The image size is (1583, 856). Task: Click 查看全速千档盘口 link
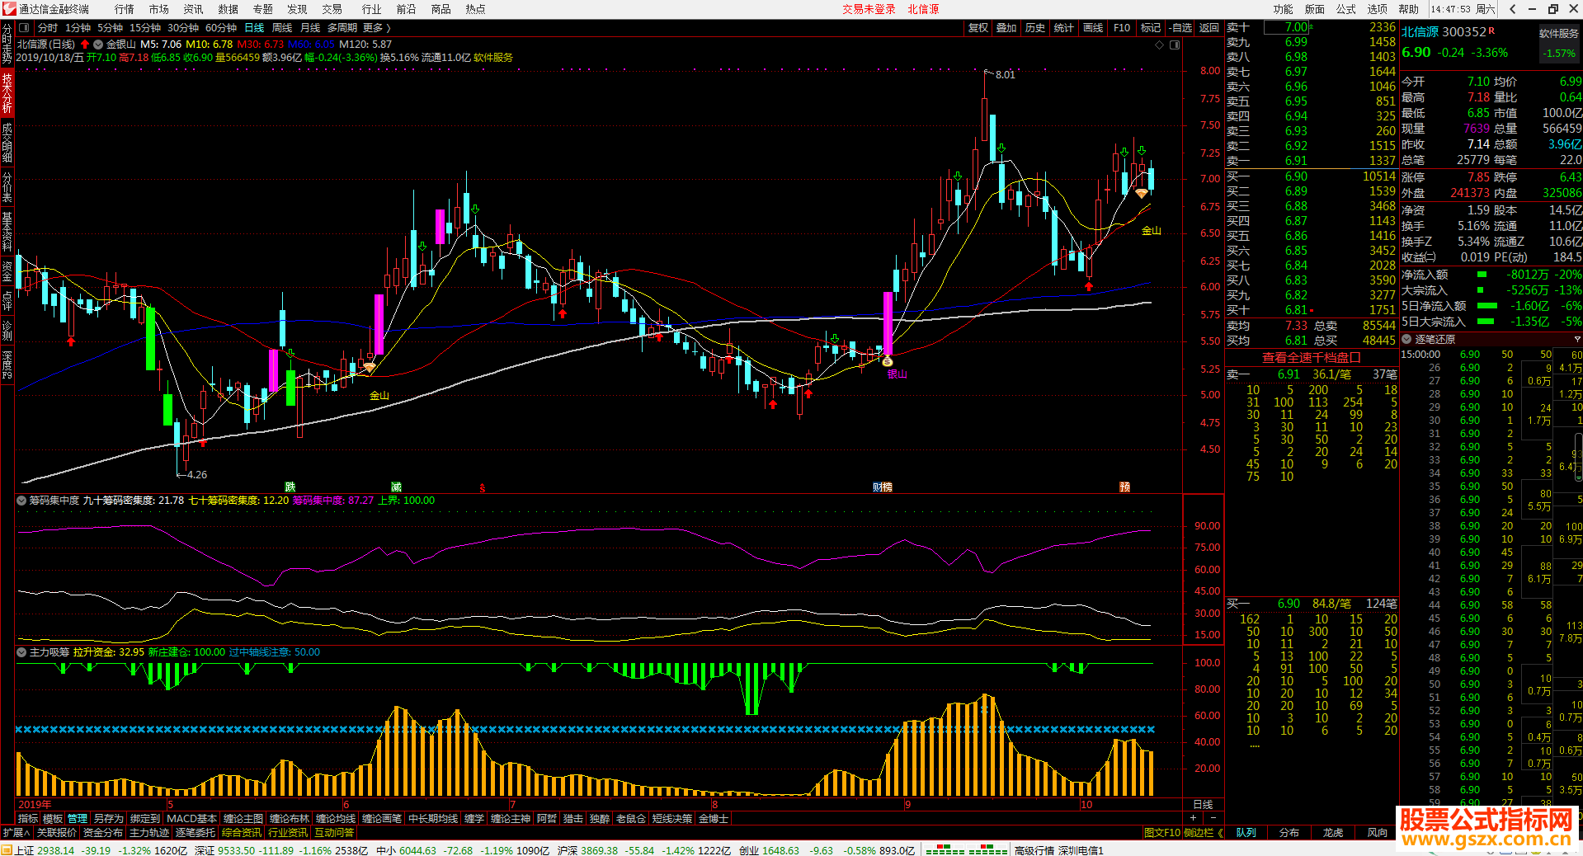pos(1312,357)
